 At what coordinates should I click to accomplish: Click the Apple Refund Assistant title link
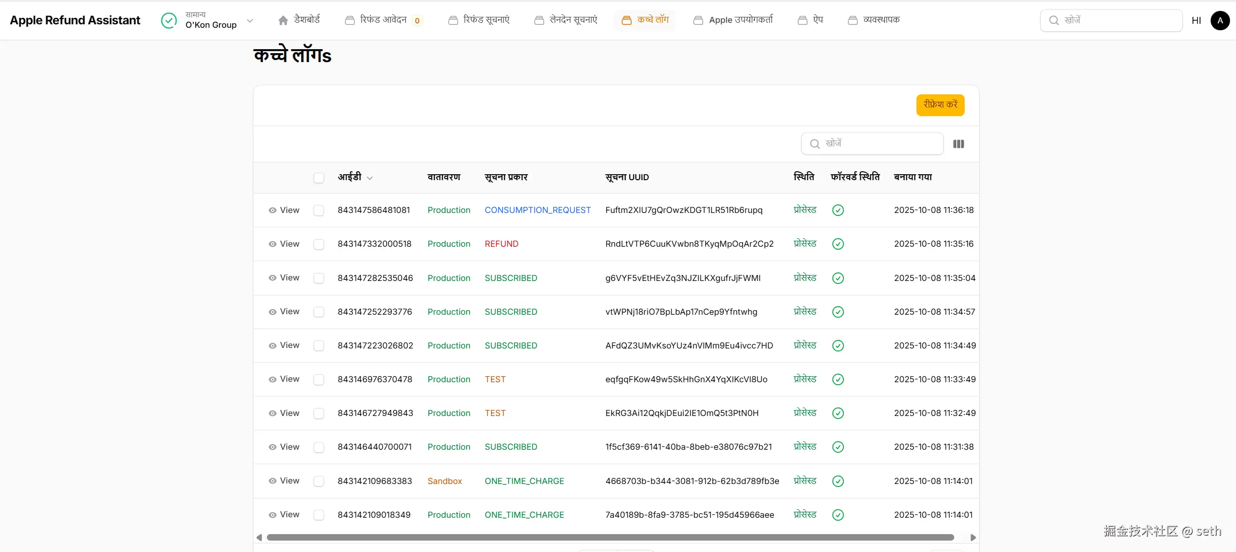tap(75, 20)
